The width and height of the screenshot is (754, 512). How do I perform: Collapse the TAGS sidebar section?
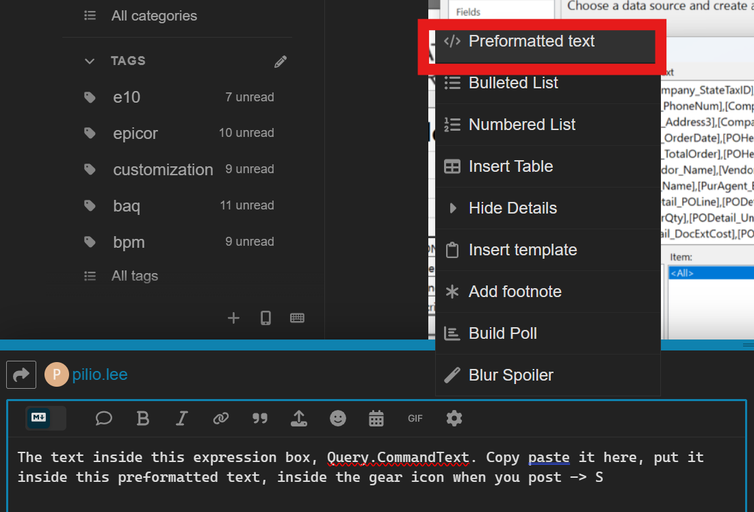click(x=90, y=61)
